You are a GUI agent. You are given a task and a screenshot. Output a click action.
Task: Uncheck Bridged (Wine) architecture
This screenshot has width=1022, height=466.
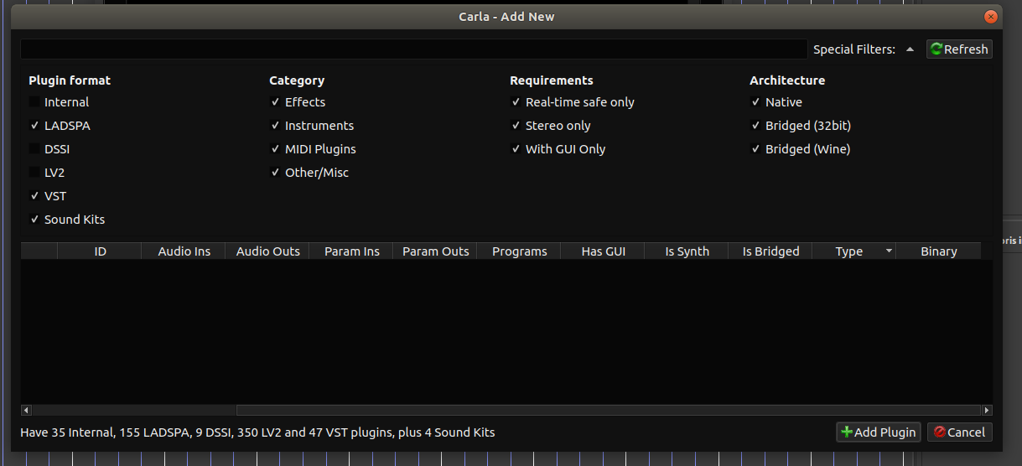pyautogui.click(x=755, y=149)
